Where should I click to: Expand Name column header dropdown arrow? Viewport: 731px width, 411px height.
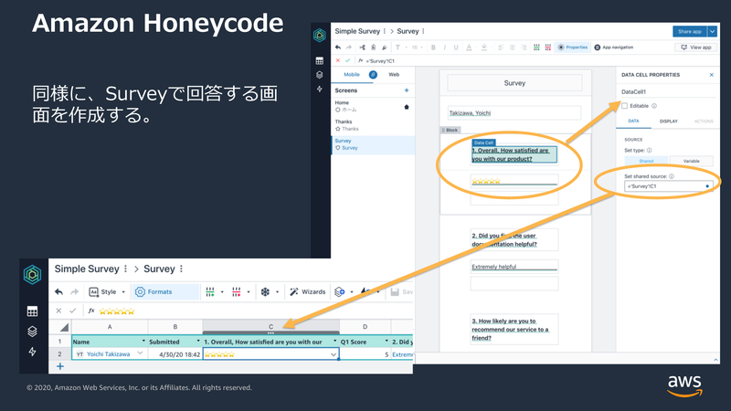(143, 341)
